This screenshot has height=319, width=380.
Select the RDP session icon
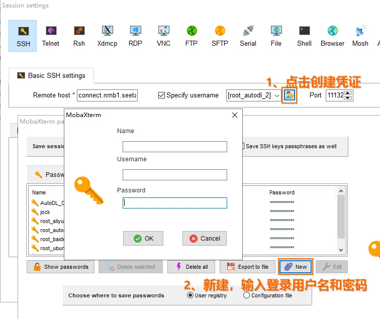pos(135,36)
